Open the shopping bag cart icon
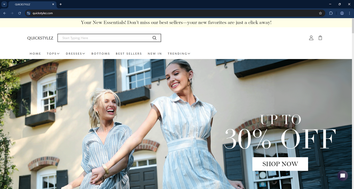The image size is (354, 189). pos(320,38)
